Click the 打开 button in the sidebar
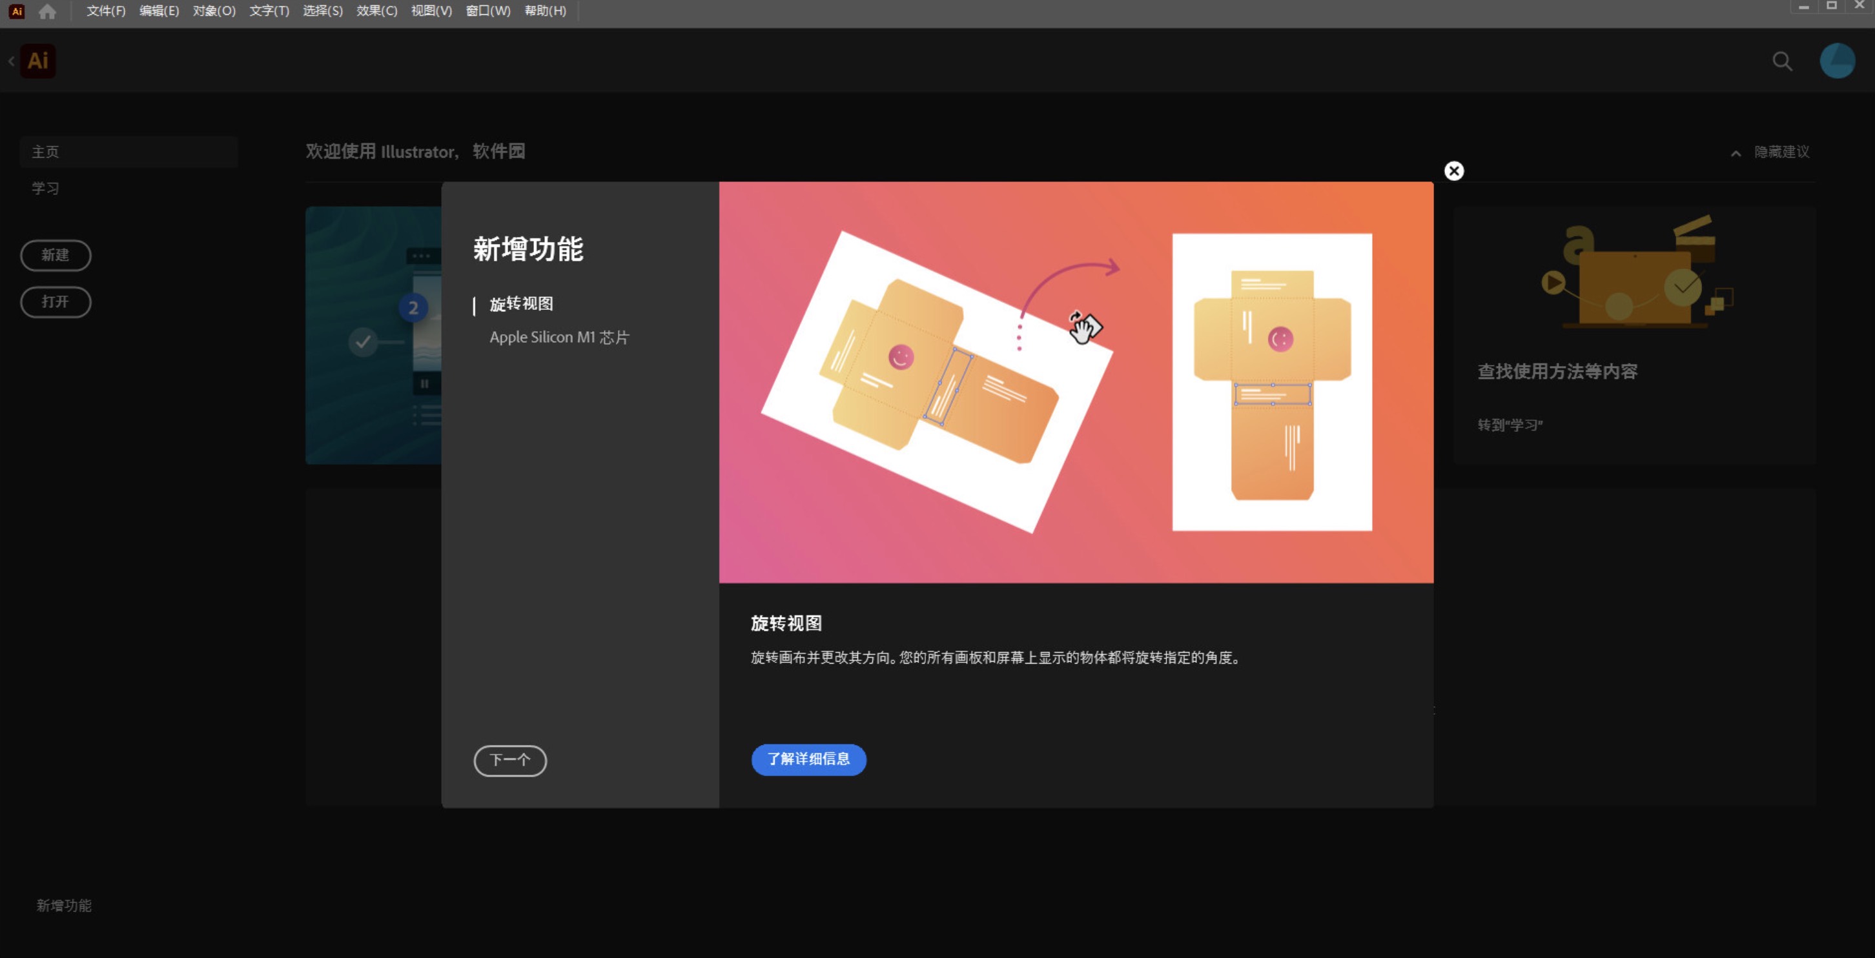 point(56,302)
